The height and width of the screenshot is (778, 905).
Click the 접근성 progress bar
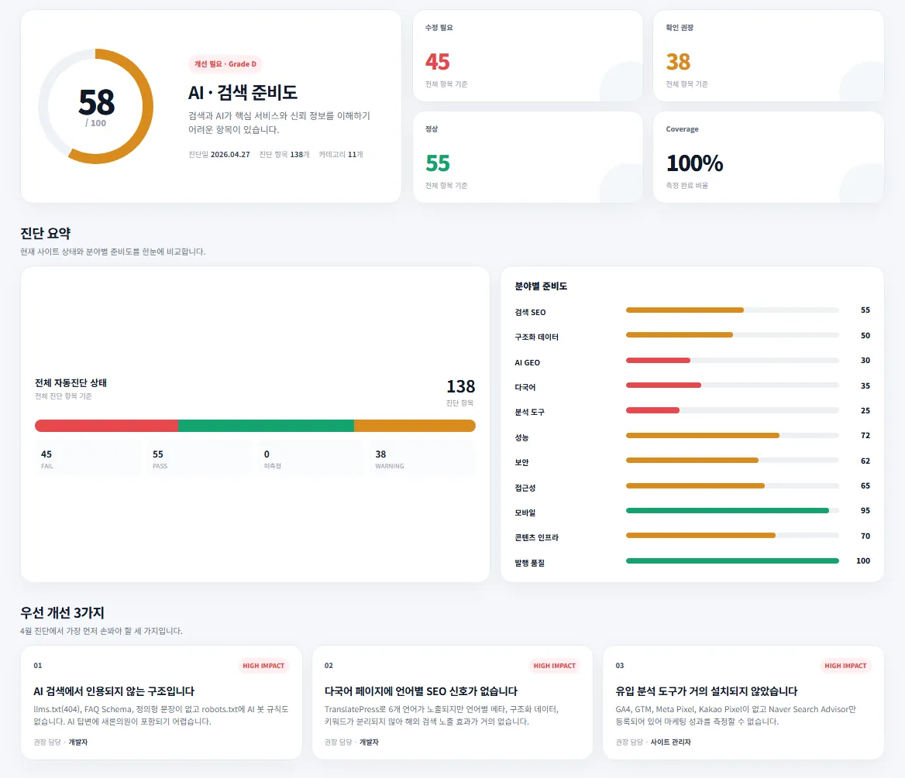pos(732,485)
